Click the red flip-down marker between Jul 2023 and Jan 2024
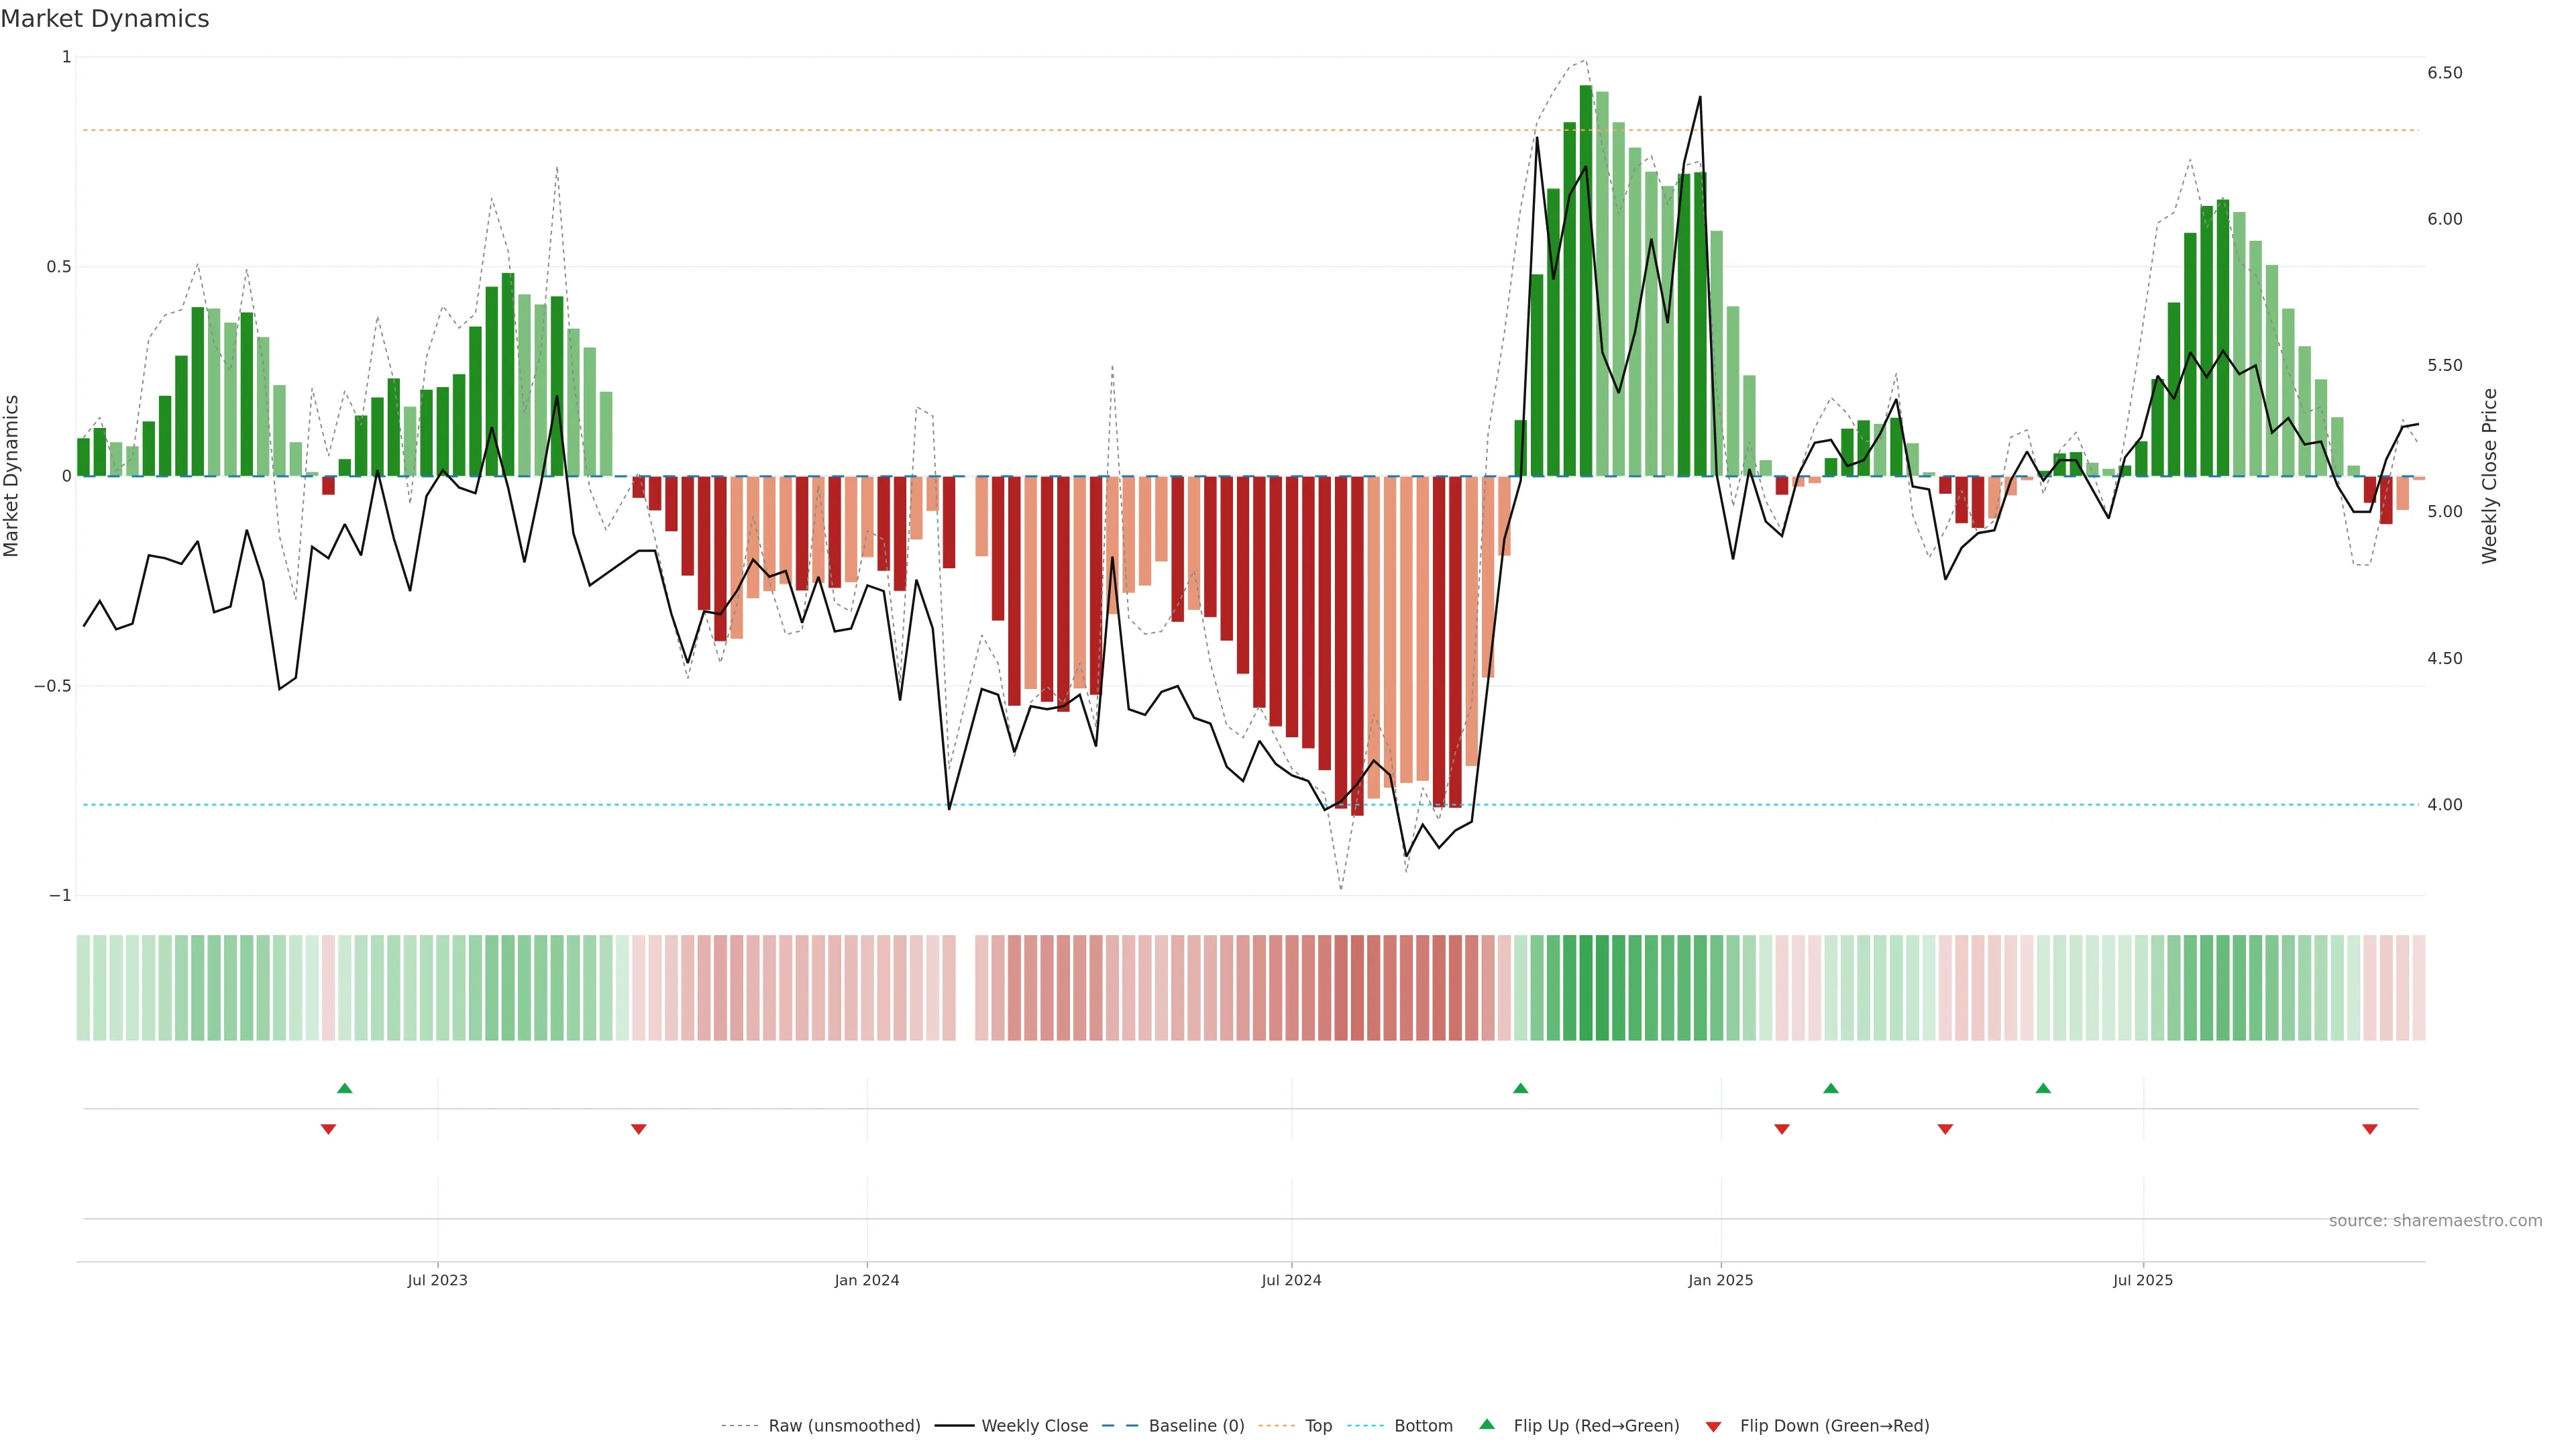2576x1449 pixels. [638, 1129]
